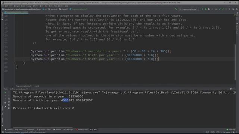Click the console line 'Process finished with exit code 0'
The width and height of the screenshot is (239, 134).
[43, 108]
